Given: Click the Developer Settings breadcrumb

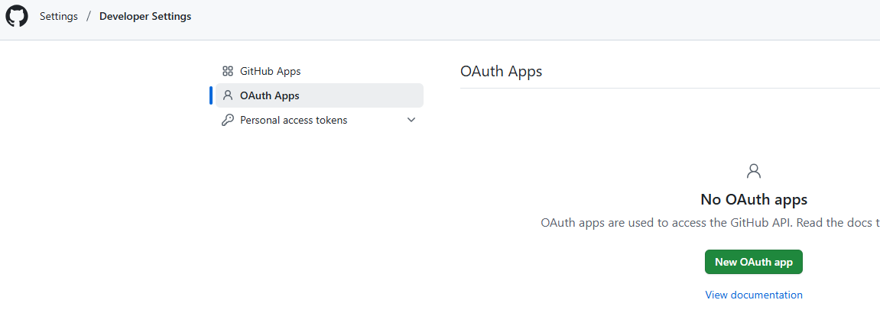Looking at the screenshot, I should [145, 16].
